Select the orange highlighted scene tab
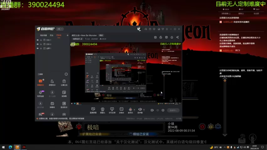This screenshot has width=267, height=150. coord(59,35)
